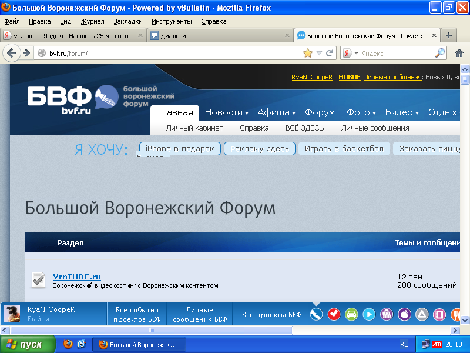Screen dimensions: 470x353
Task: Close the Большой Воронежский Форум tab
Action: click(434, 35)
